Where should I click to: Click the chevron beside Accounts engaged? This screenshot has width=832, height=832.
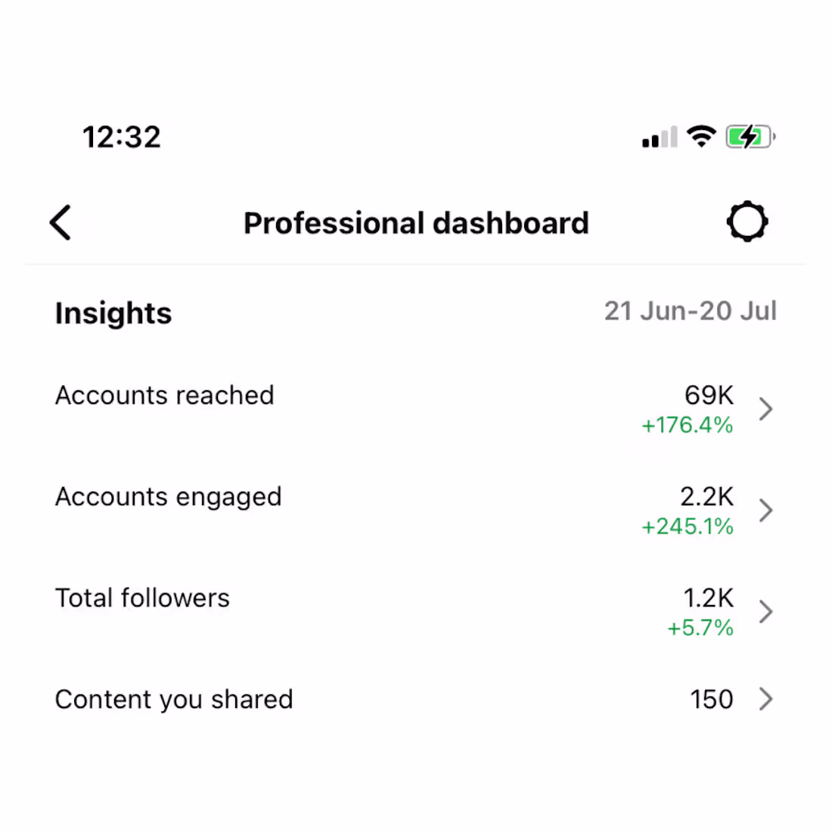coord(766,510)
